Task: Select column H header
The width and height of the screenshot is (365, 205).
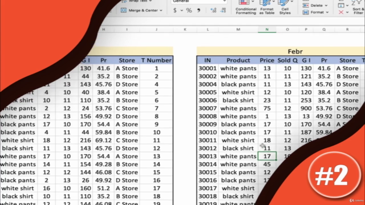Action: point(103,30)
